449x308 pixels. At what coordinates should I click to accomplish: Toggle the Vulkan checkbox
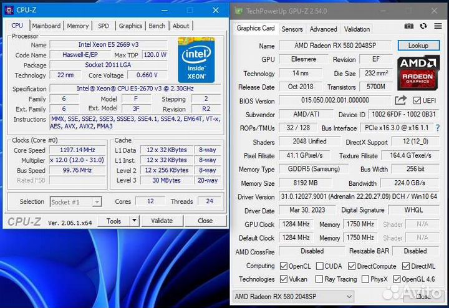284,279
